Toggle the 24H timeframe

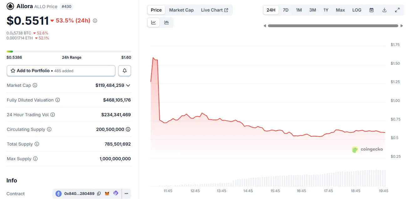point(271,10)
